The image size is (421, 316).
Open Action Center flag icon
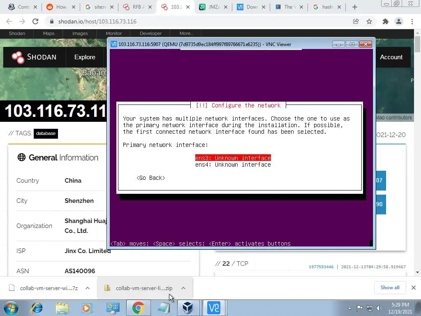tap(359, 308)
